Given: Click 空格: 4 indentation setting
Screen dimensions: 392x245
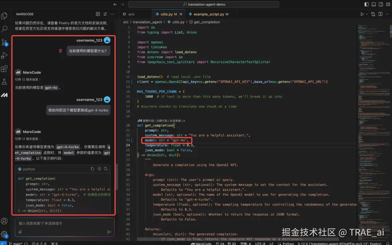Looking at the screenshot, I should (x=245, y=244).
